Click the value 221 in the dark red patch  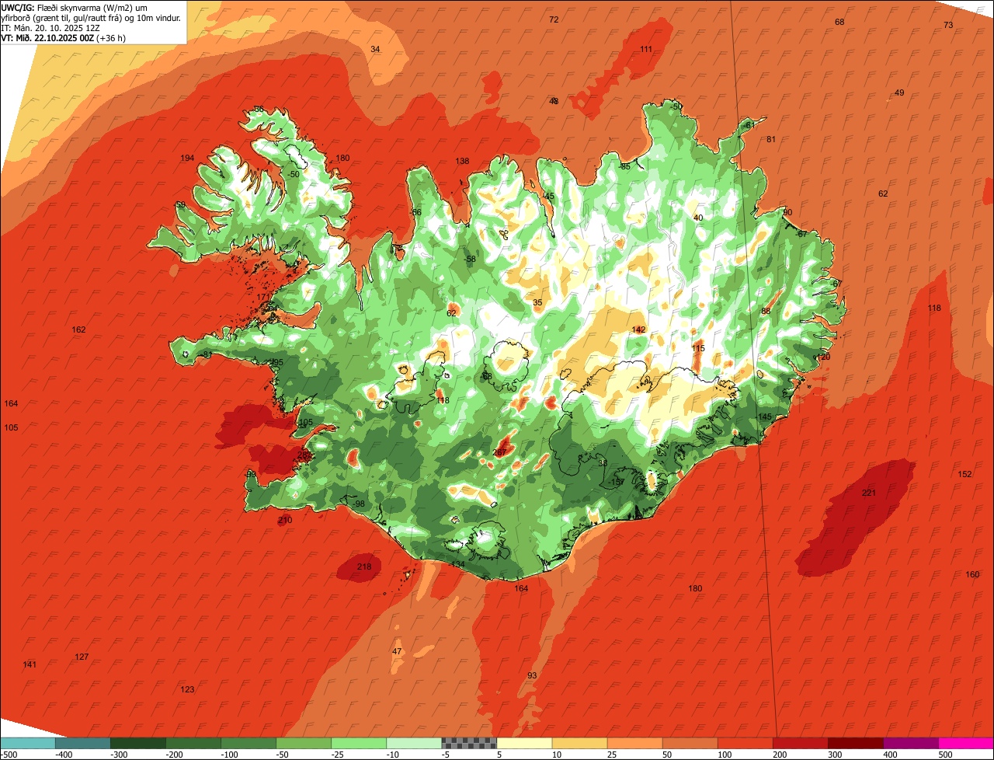(869, 493)
